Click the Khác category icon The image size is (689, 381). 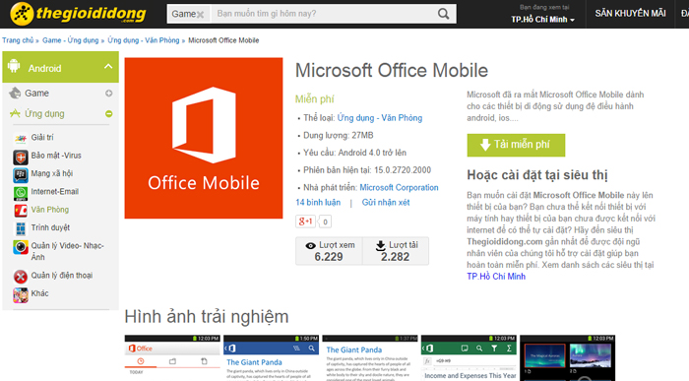click(x=21, y=295)
